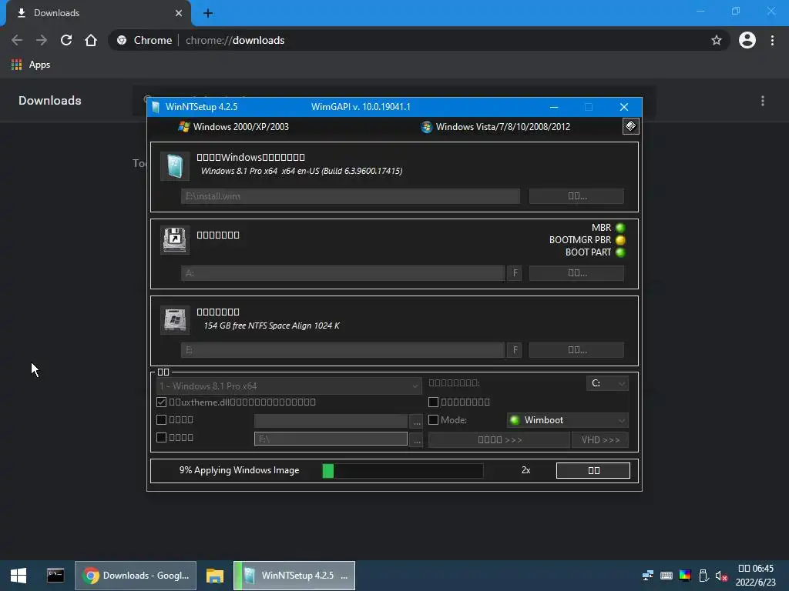Click the ... button beside the empty path field

coord(416,421)
